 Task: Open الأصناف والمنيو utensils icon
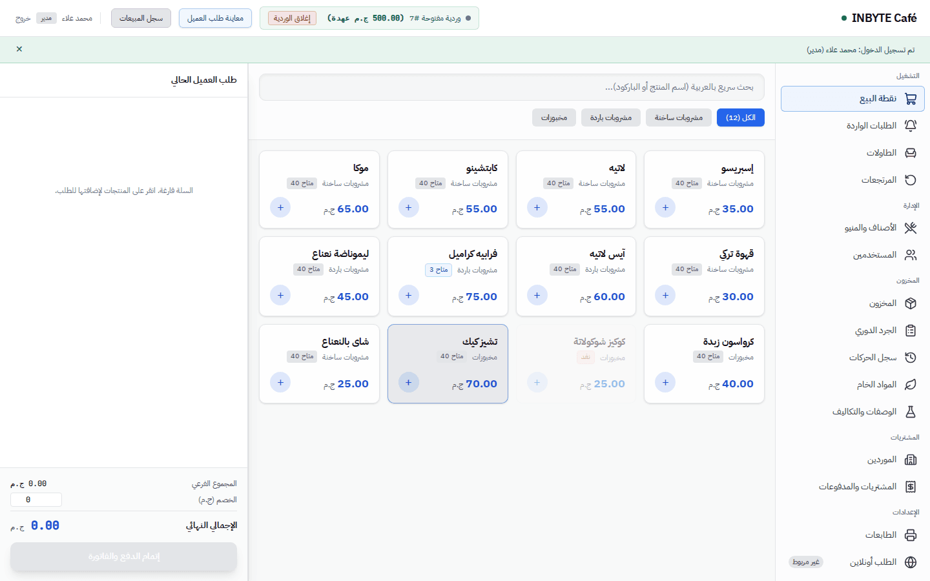point(911,228)
